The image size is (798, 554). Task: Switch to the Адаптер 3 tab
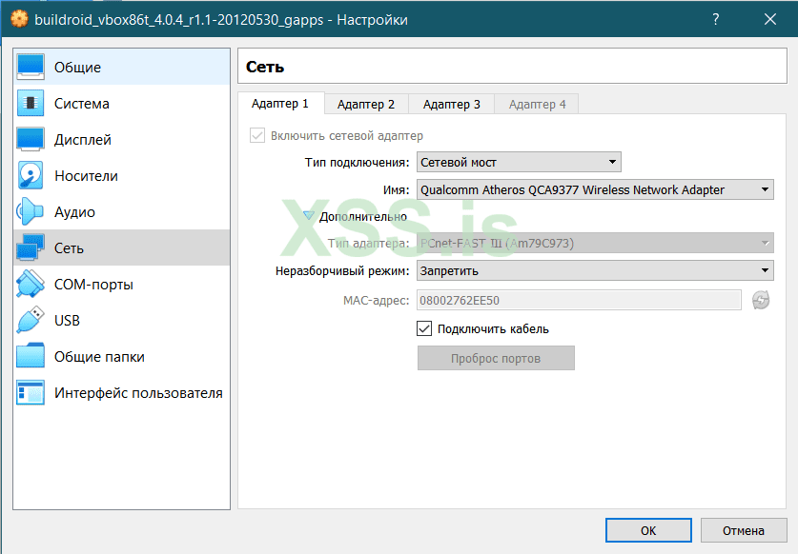(452, 104)
